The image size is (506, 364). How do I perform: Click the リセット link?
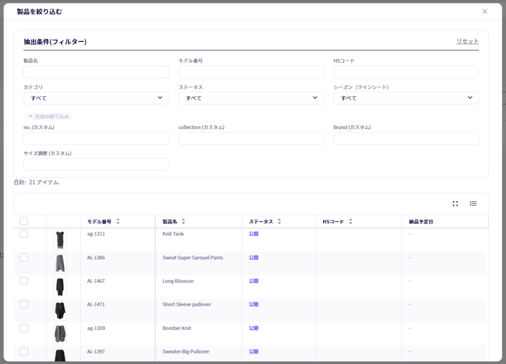pyautogui.click(x=467, y=41)
